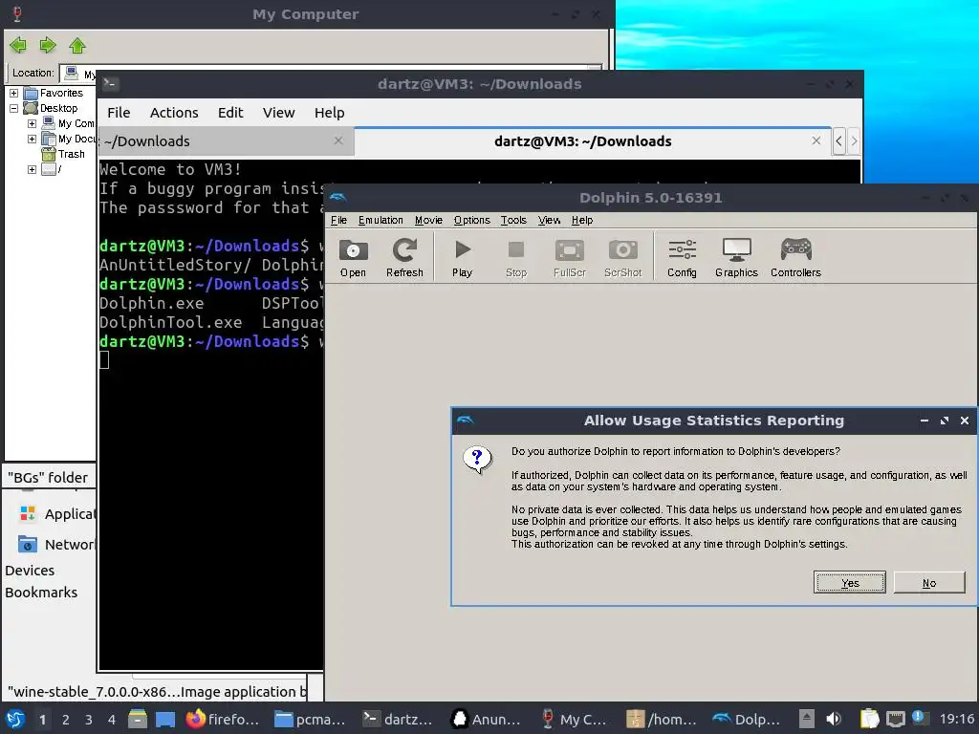The width and height of the screenshot is (979, 734).
Task: Expand the My Computer tree node
Action: (32, 123)
